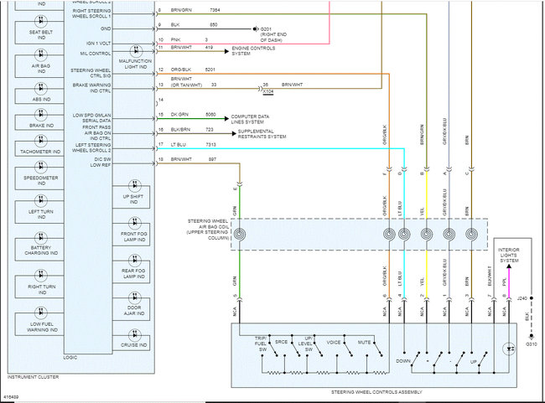The image size is (545, 403).
Task: Click the RIGHT END OF DASH location note
Action: [x=273, y=37]
